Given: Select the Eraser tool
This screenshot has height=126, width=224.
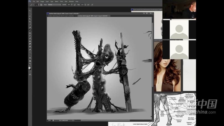Looking at the screenshot, I should click(x=30, y=38).
